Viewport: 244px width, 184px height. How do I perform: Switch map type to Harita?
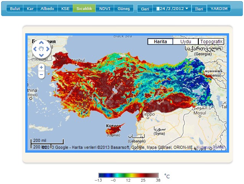point(160,42)
